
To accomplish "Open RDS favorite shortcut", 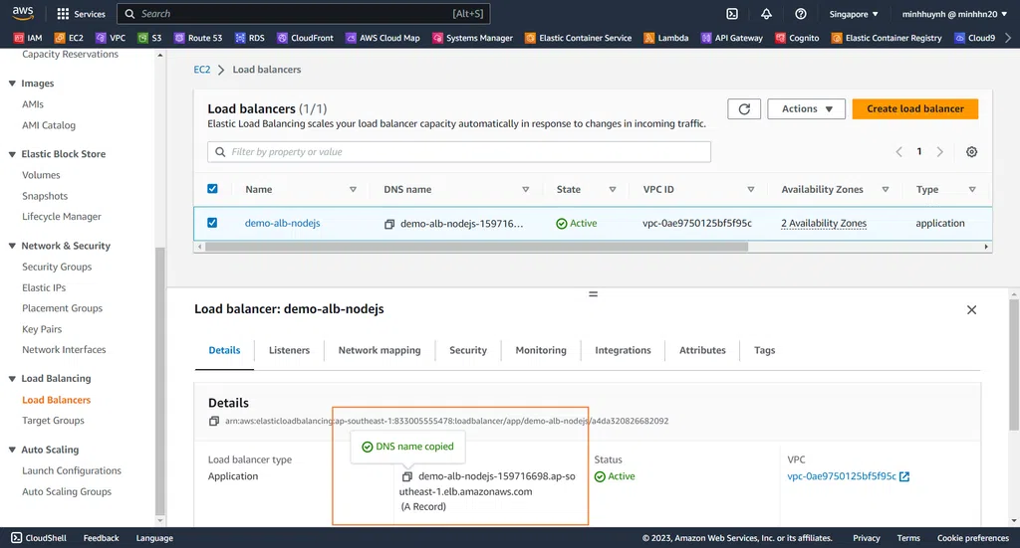I will 250,38.
